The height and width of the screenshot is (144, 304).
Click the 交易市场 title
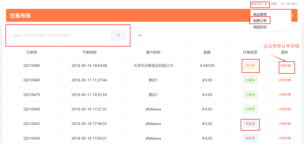(x=20, y=16)
